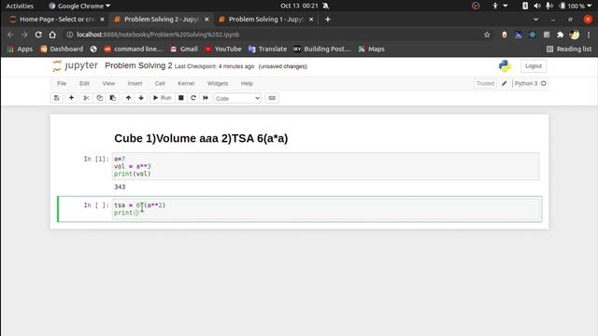Paste cells below icon
The width and height of the screenshot is (598, 336).
coord(113,98)
